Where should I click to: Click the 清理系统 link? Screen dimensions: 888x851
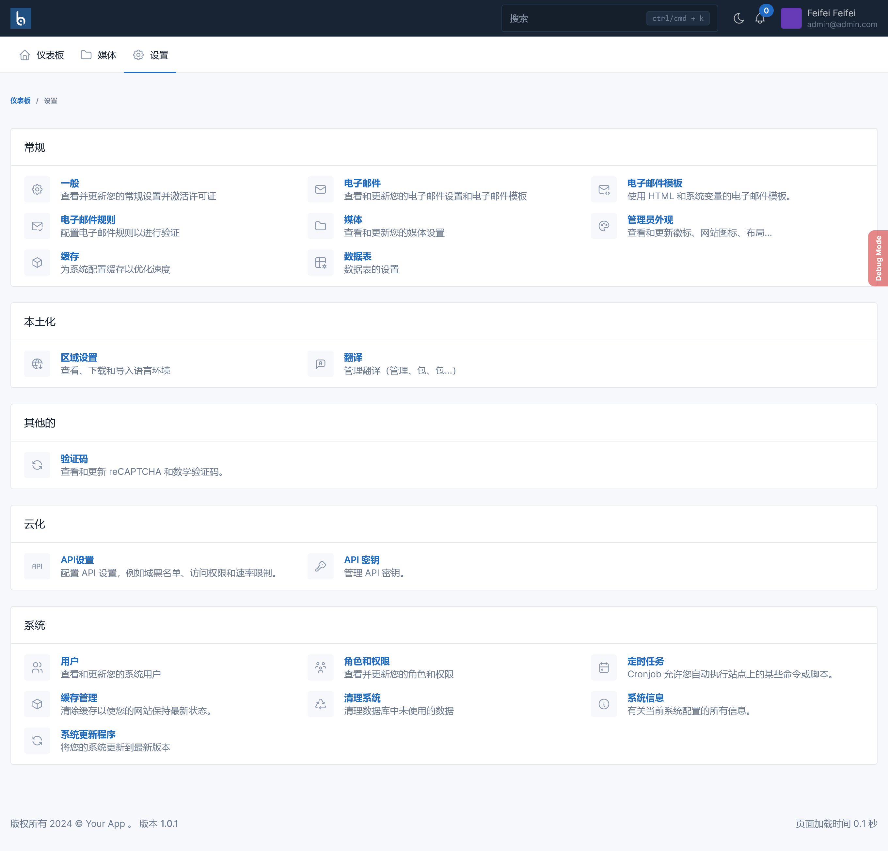click(362, 698)
